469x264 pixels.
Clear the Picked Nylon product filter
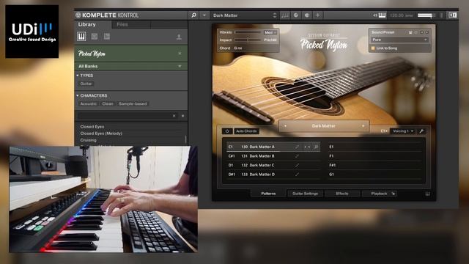[180, 54]
